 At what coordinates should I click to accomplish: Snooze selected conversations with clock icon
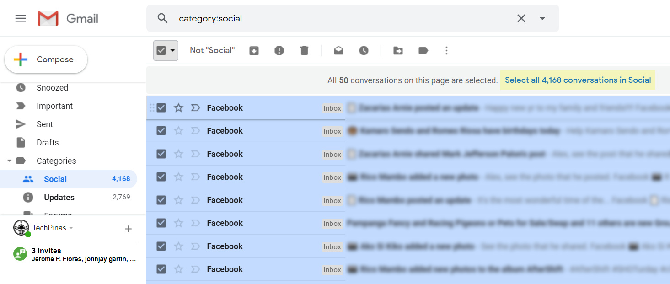tap(364, 50)
